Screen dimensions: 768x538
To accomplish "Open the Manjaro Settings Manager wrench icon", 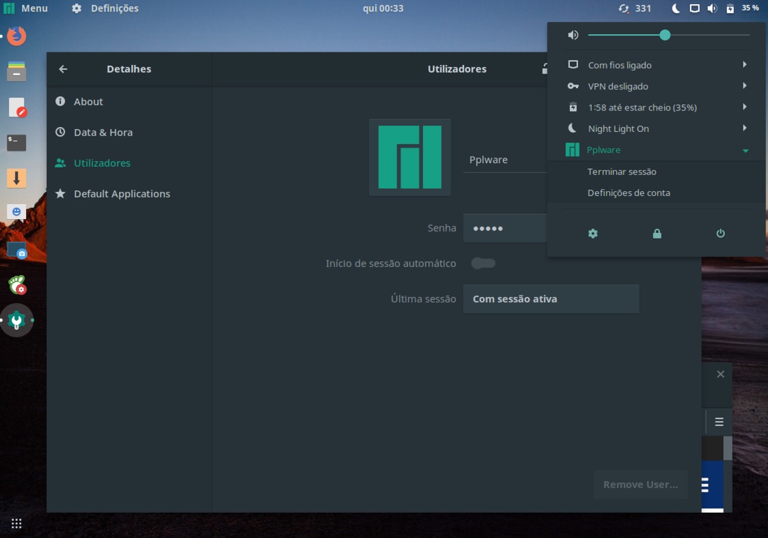I will 15,320.
